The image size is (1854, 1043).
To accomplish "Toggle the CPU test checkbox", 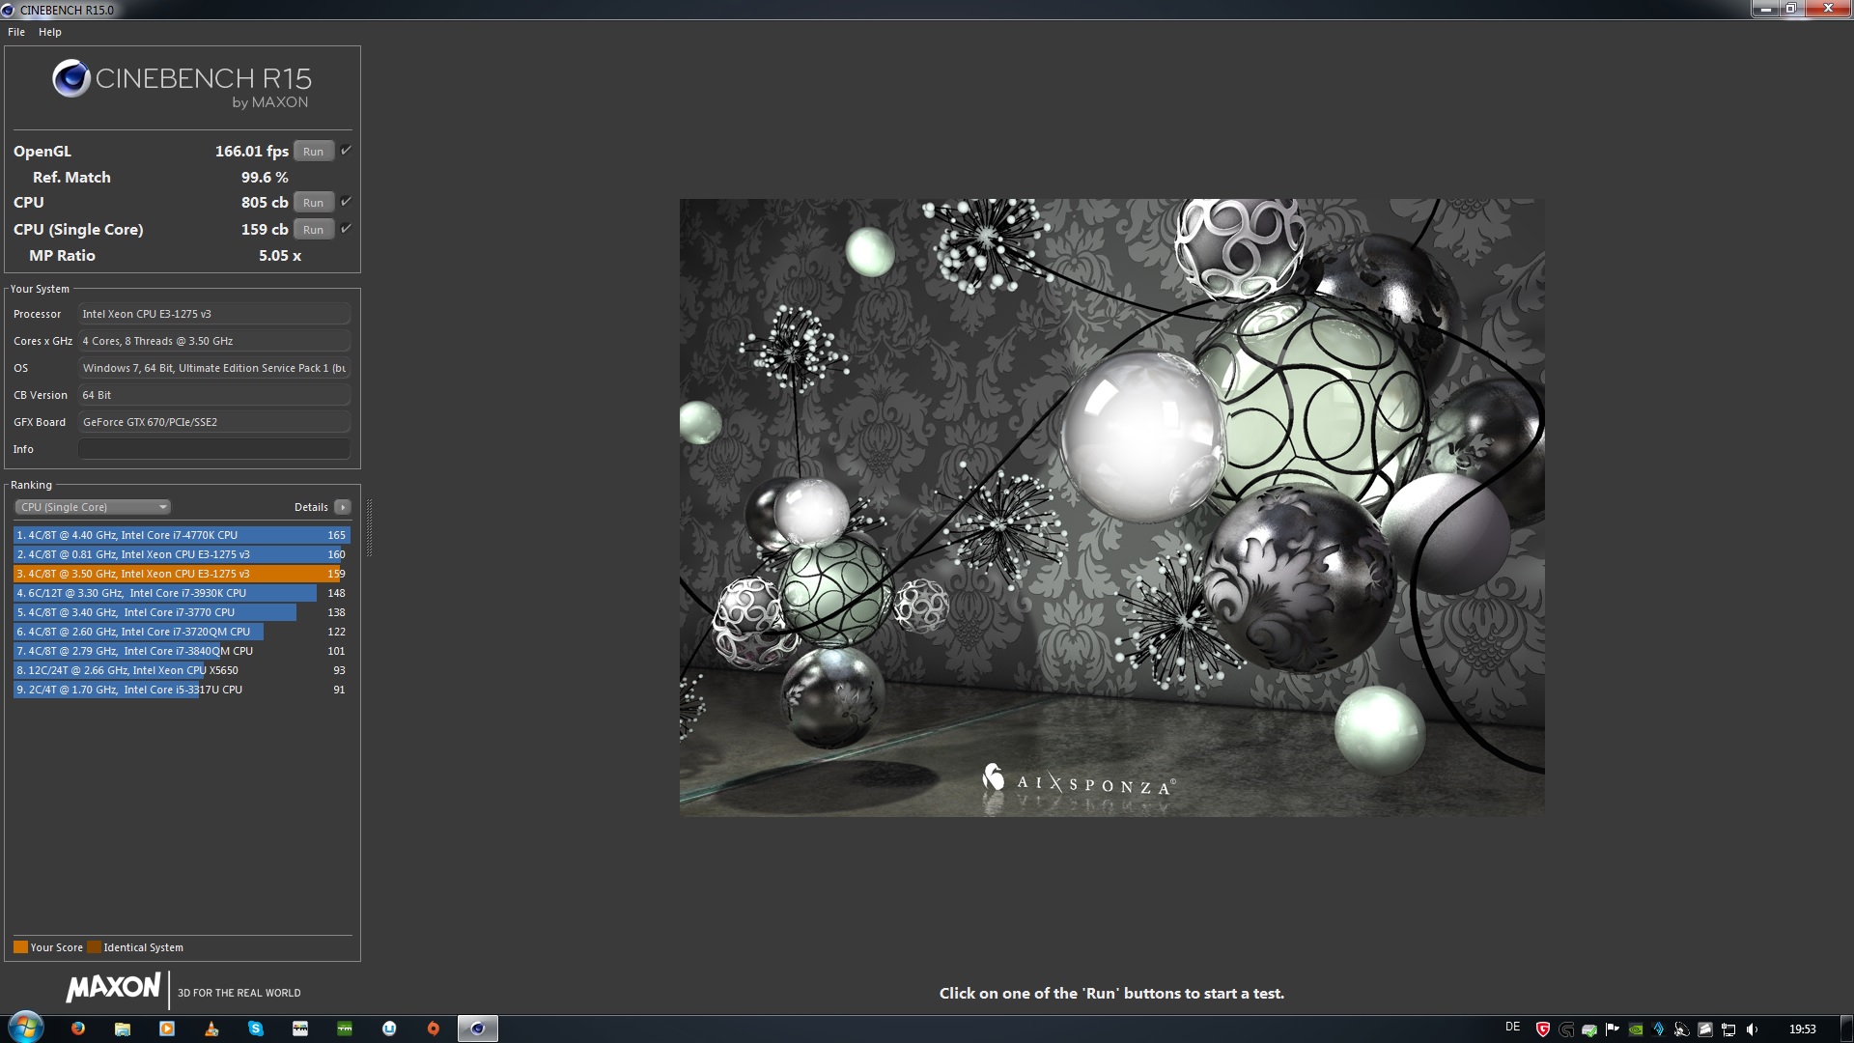I will 346,202.
